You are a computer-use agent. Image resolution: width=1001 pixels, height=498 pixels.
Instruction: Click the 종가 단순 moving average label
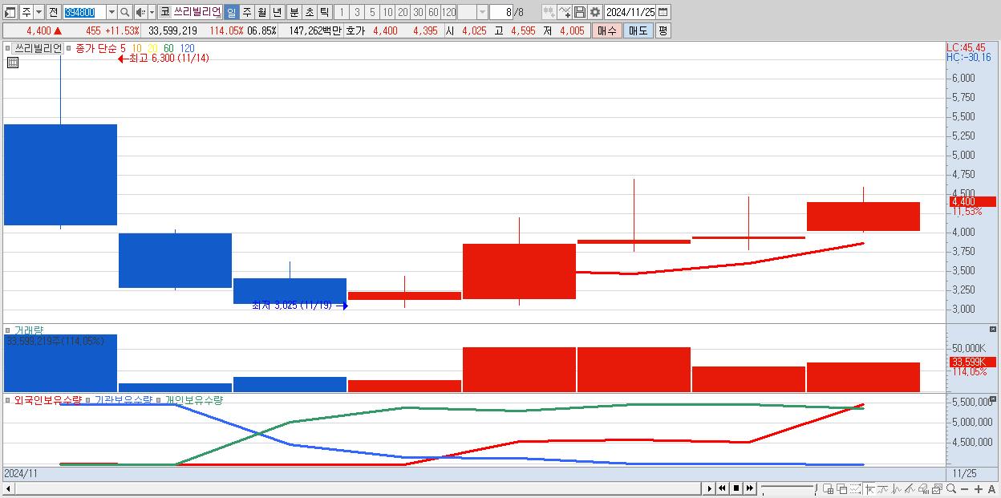click(x=96, y=48)
